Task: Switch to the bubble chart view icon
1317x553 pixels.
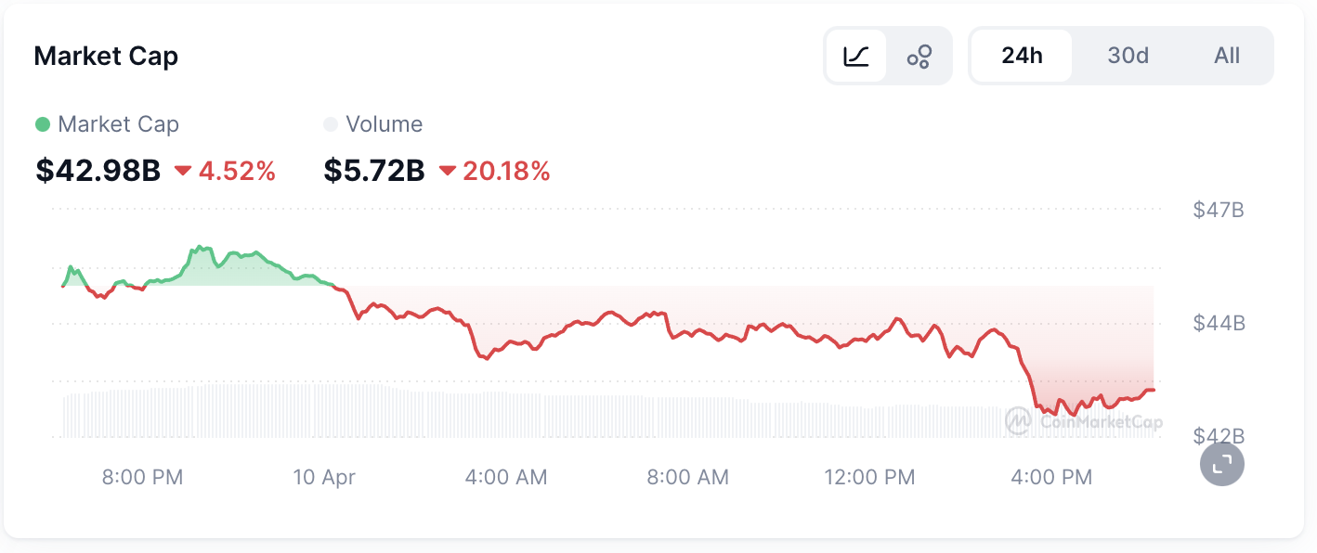Action: coord(919,56)
